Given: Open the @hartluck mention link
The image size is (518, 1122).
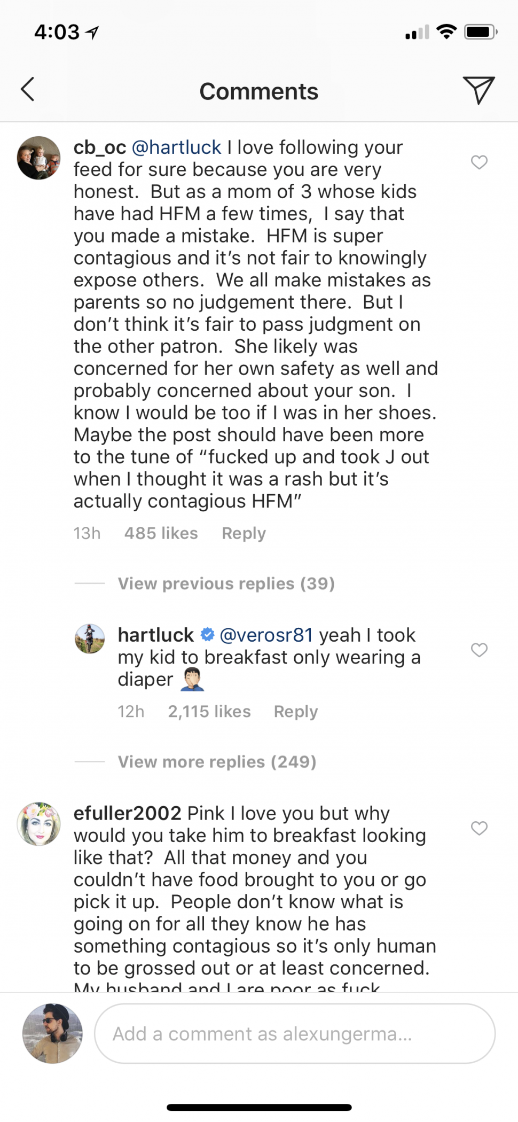Looking at the screenshot, I should [176, 147].
